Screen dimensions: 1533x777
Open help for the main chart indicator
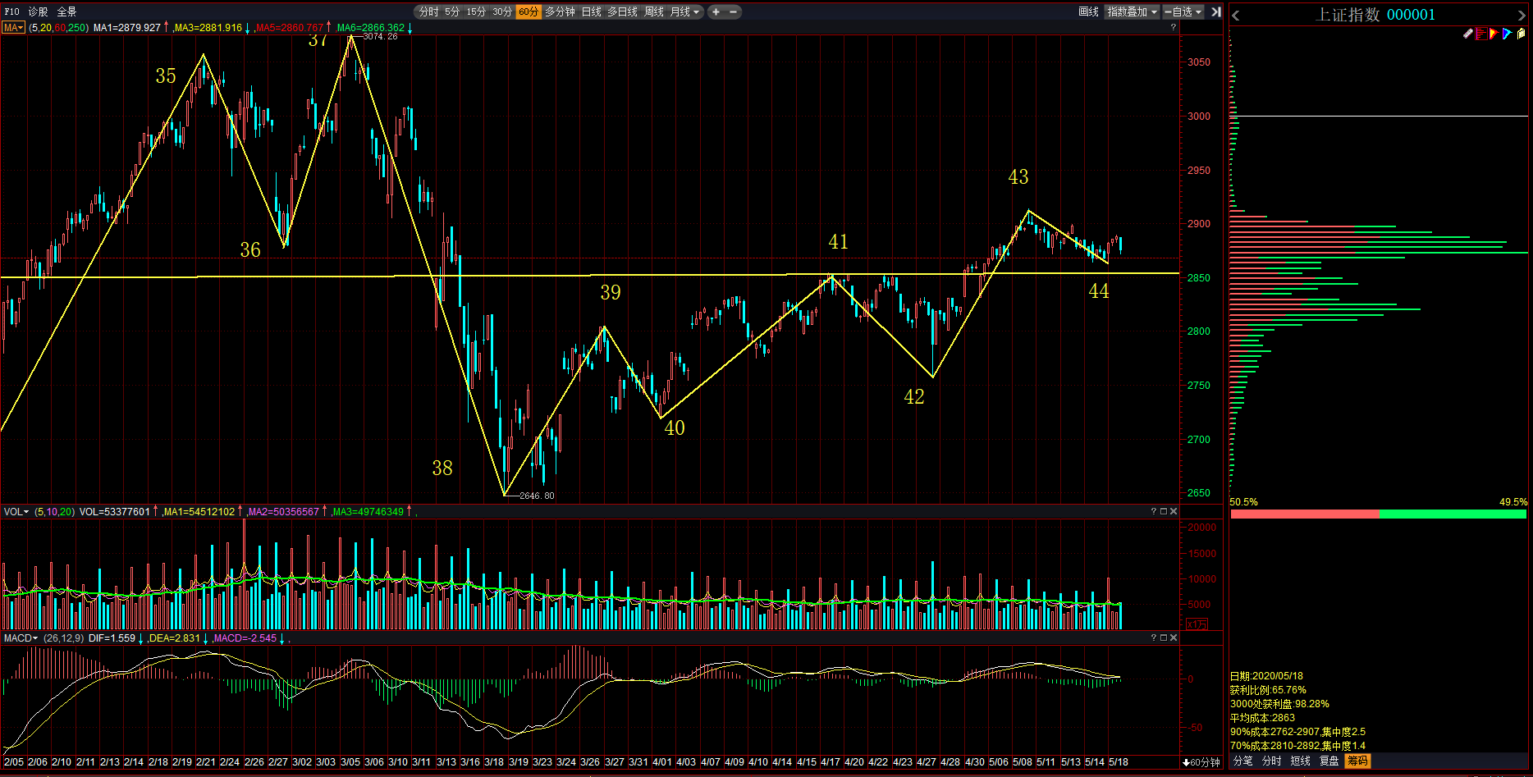[x=1174, y=27]
